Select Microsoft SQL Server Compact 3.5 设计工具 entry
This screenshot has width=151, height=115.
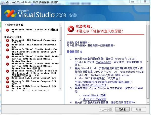pyautogui.click(x=34, y=82)
